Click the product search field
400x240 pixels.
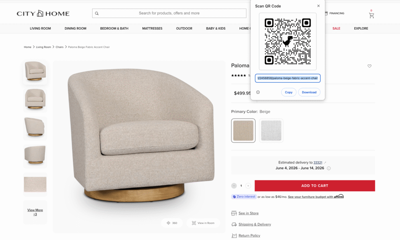pos(169,13)
